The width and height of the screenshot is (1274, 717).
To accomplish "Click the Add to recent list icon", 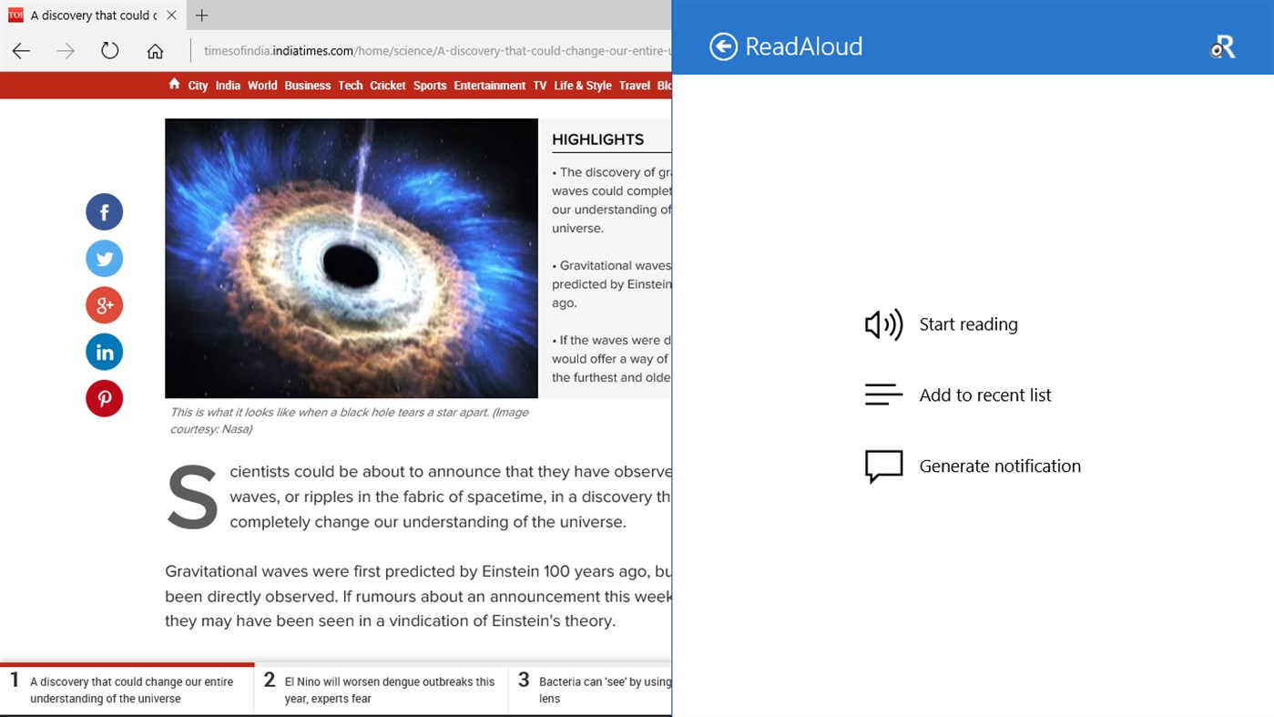I will tap(882, 394).
